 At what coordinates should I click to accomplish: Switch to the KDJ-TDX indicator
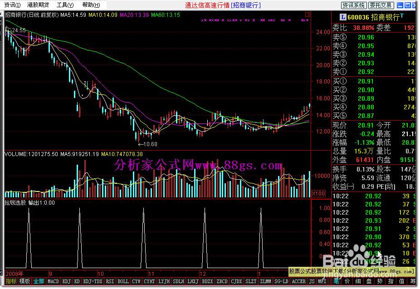pos(93,281)
